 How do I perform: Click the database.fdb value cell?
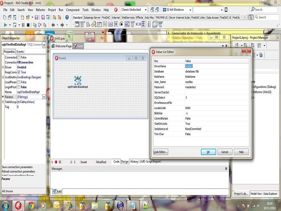[217, 71]
